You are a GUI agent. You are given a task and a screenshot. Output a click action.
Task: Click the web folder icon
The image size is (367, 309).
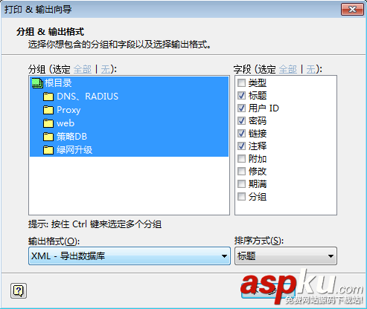point(48,123)
